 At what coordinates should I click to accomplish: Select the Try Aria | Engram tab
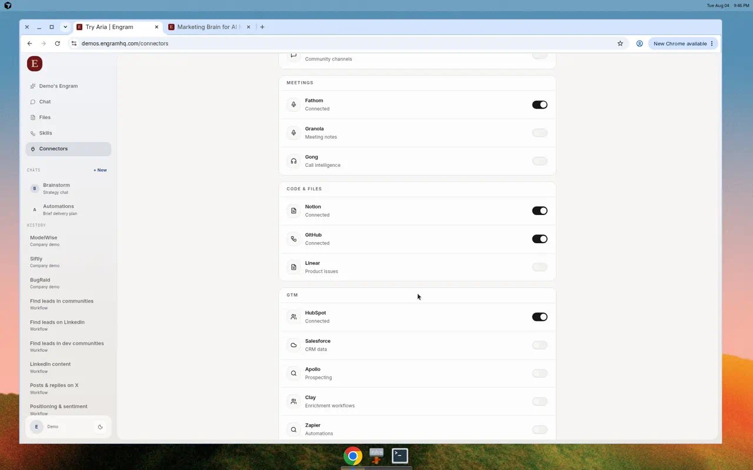click(118, 27)
